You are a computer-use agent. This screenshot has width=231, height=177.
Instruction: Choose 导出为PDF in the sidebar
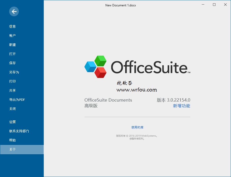pyautogui.click(x=17, y=100)
